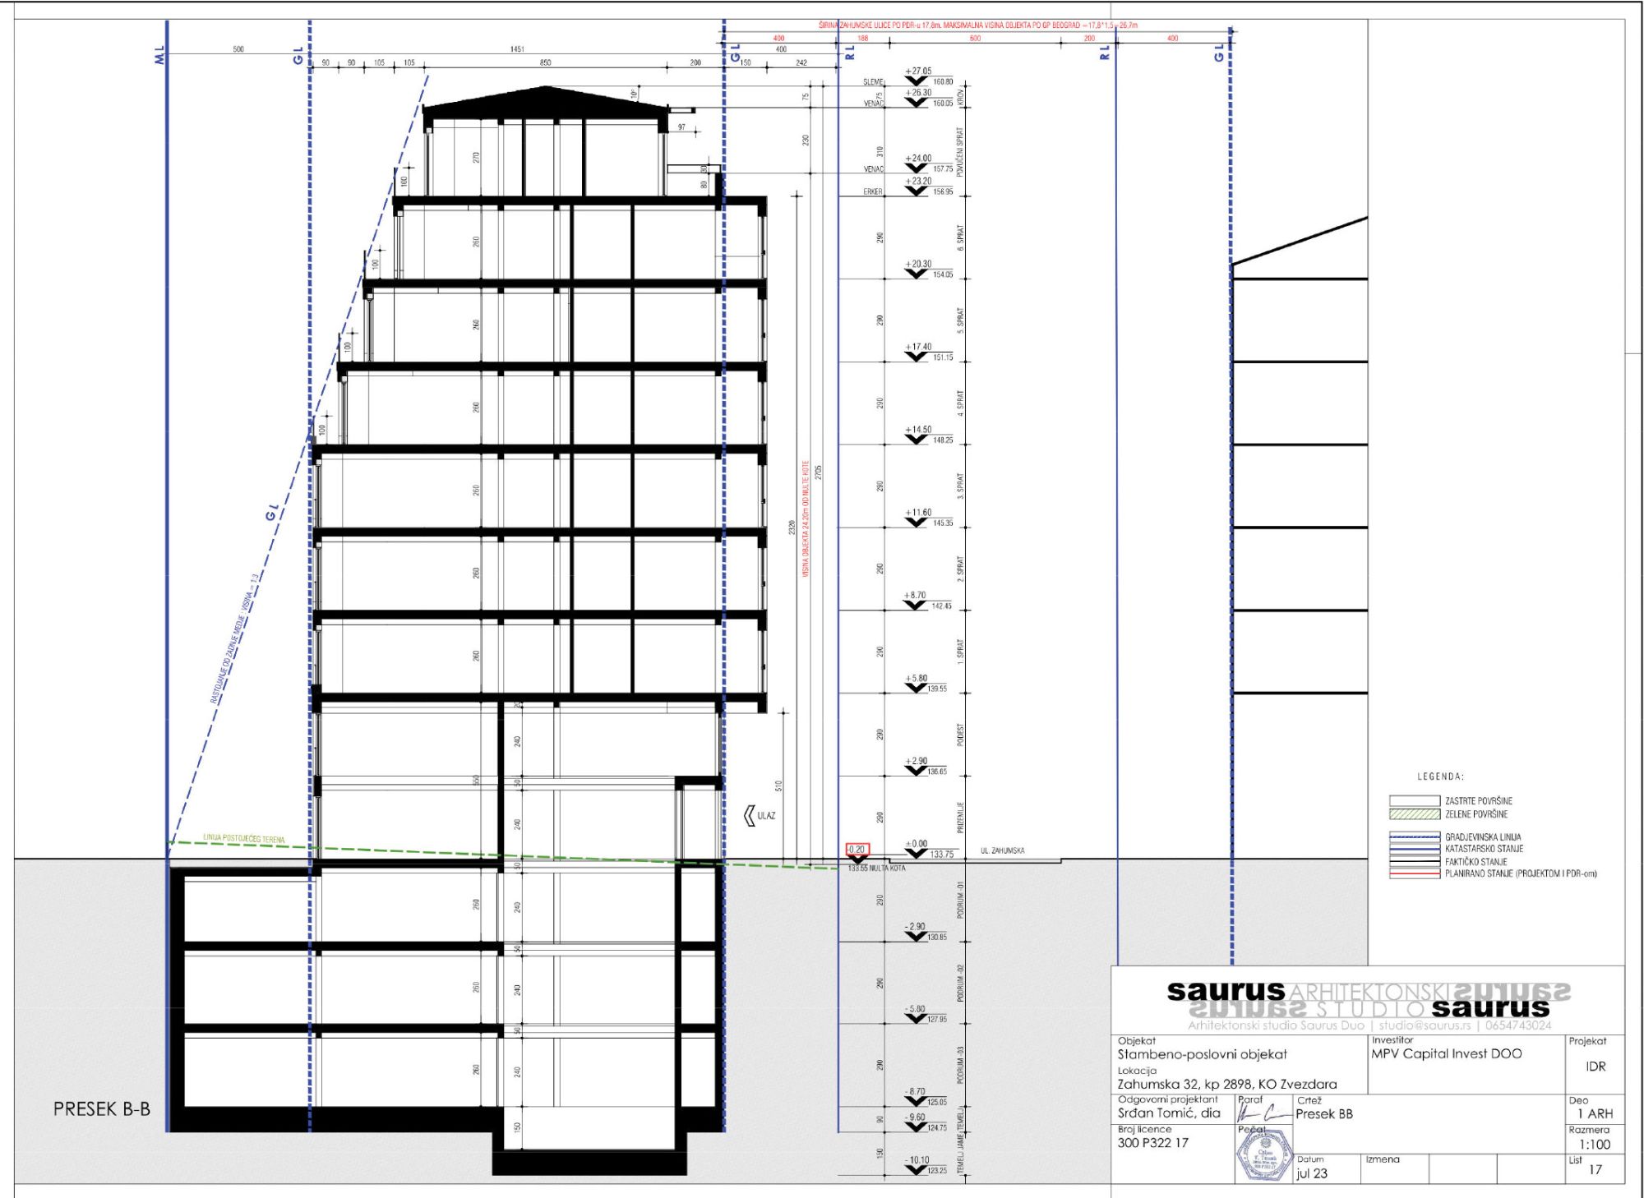Click the red boxed -0.20 elevation tag
The width and height of the screenshot is (1644, 1198).
point(857,850)
